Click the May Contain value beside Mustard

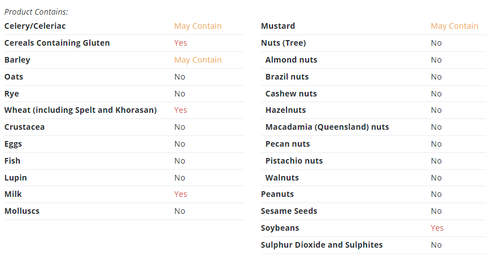[454, 26]
